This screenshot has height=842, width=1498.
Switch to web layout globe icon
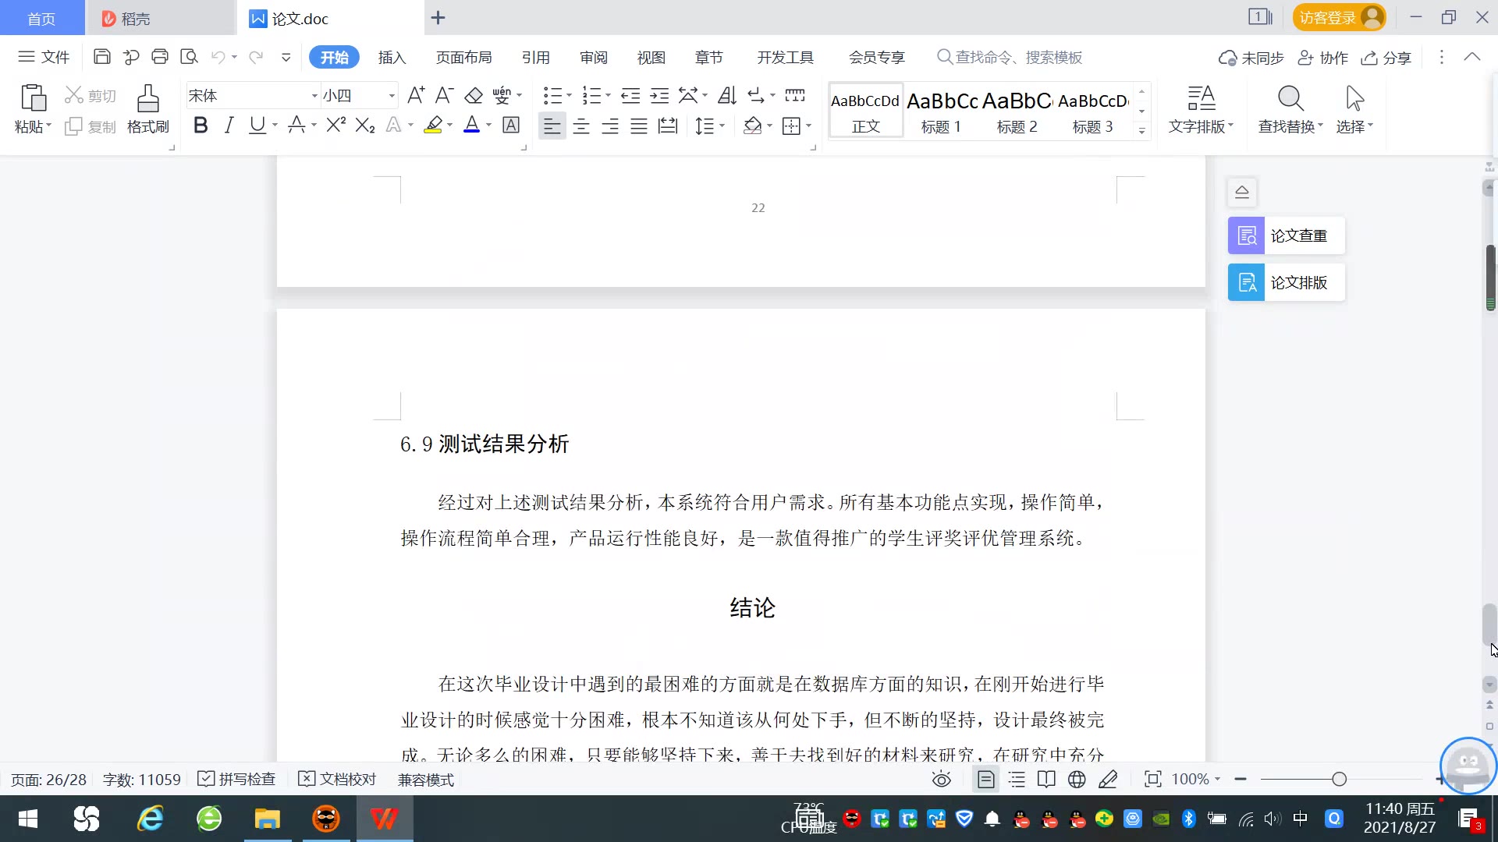1077,779
